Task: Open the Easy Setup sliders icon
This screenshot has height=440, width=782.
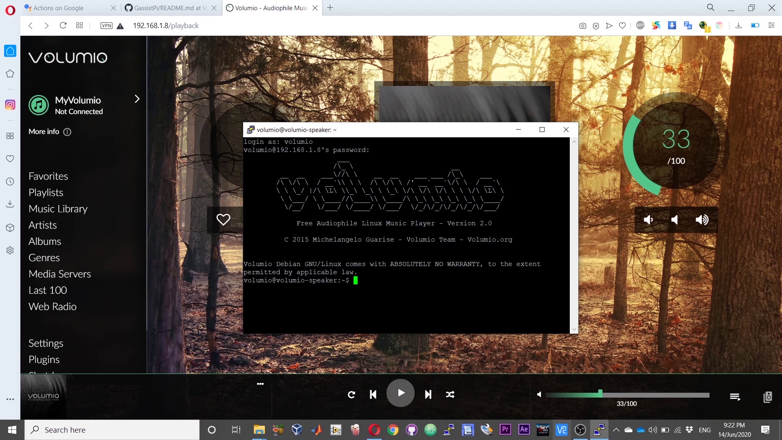Action: (771, 25)
